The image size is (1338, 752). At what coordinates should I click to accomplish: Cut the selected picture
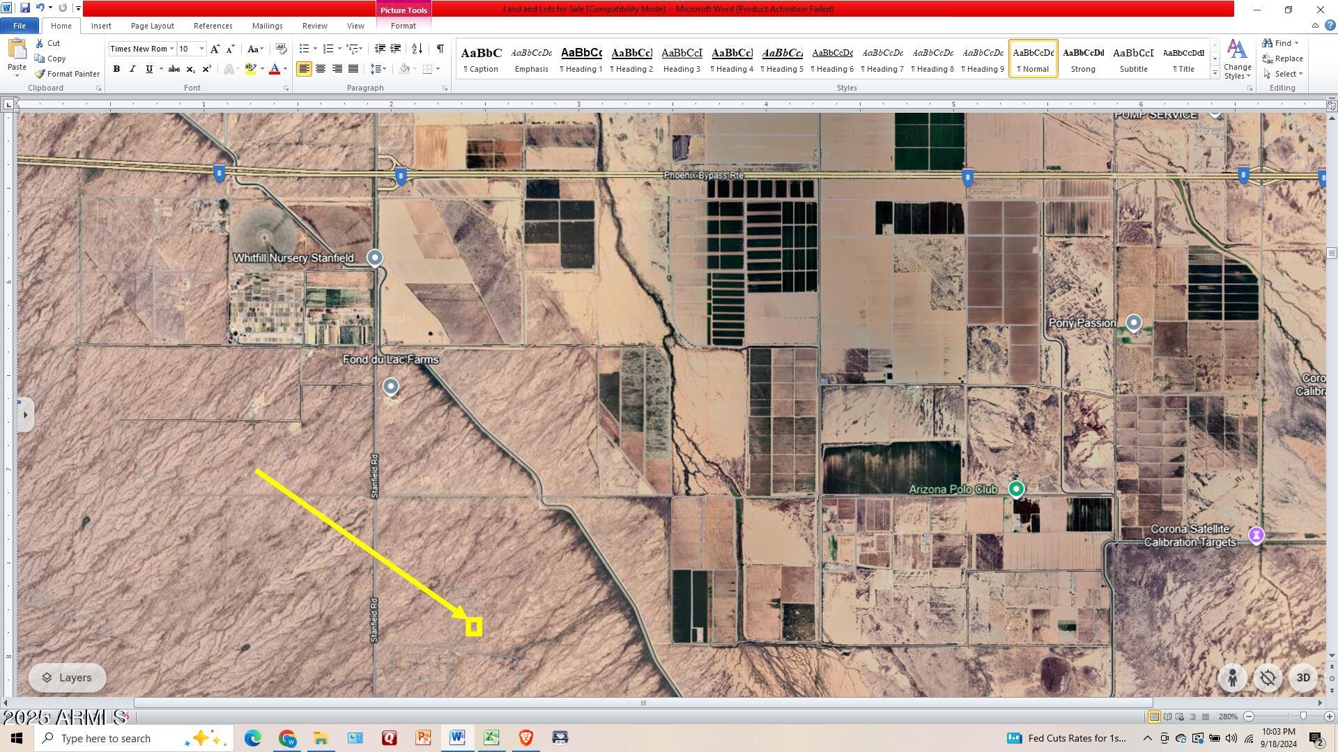47,43
